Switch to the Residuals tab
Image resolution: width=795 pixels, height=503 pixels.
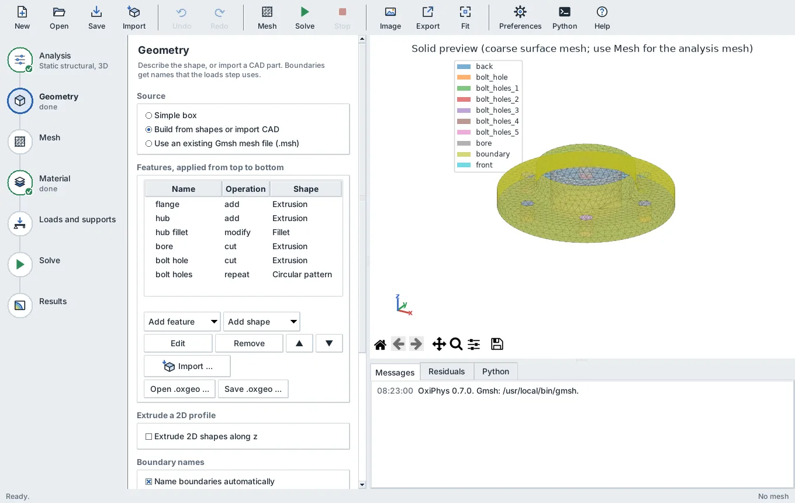pyautogui.click(x=447, y=371)
